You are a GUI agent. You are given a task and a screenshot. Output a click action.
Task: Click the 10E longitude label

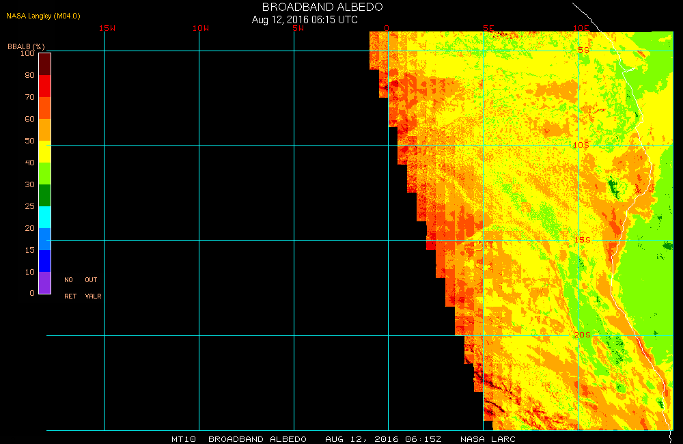tap(581, 28)
